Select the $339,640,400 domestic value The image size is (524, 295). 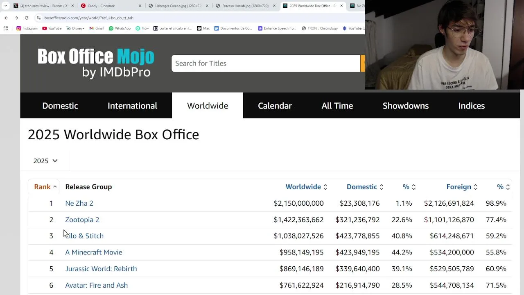pos(357,269)
